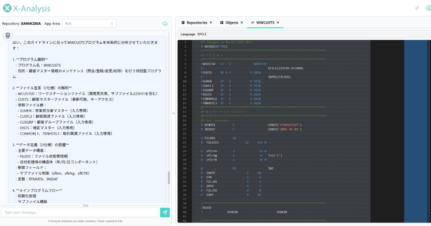This screenshot has height=226, width=431.
Task: Click chat line 'プログラム名：WWCUSTS'
Action: [38, 65]
